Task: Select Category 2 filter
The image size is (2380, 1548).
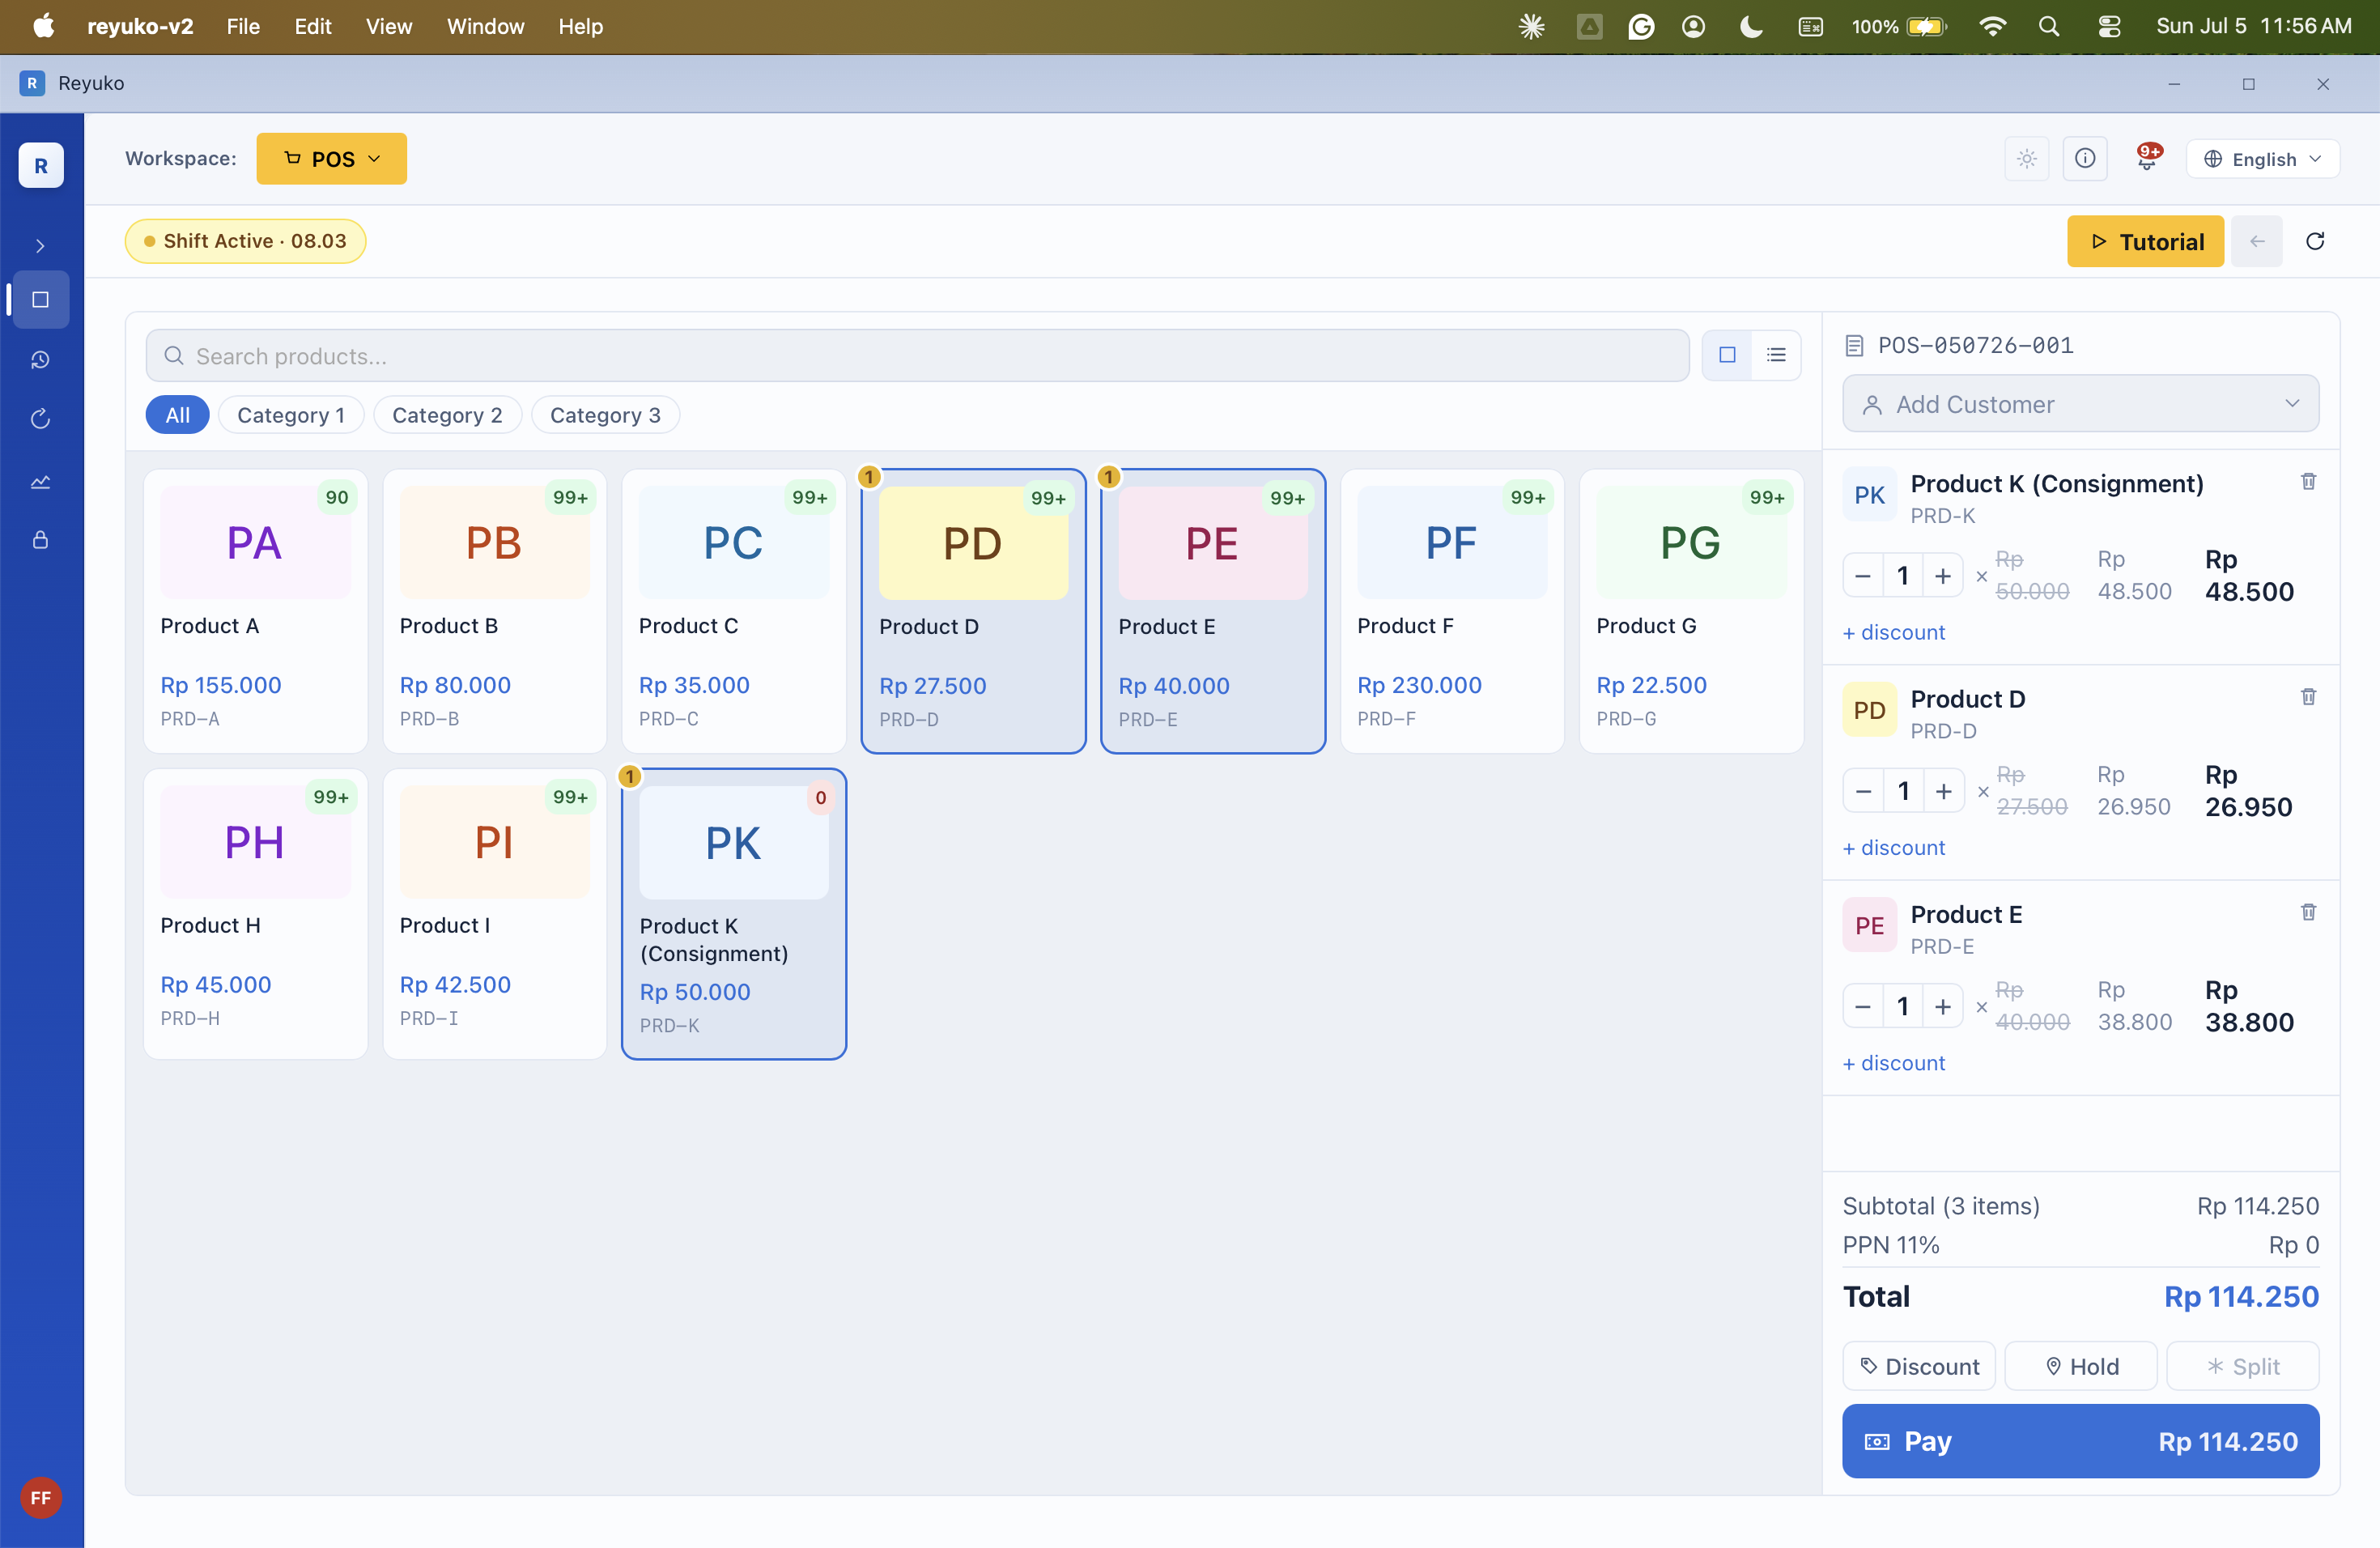Action: coord(447,415)
